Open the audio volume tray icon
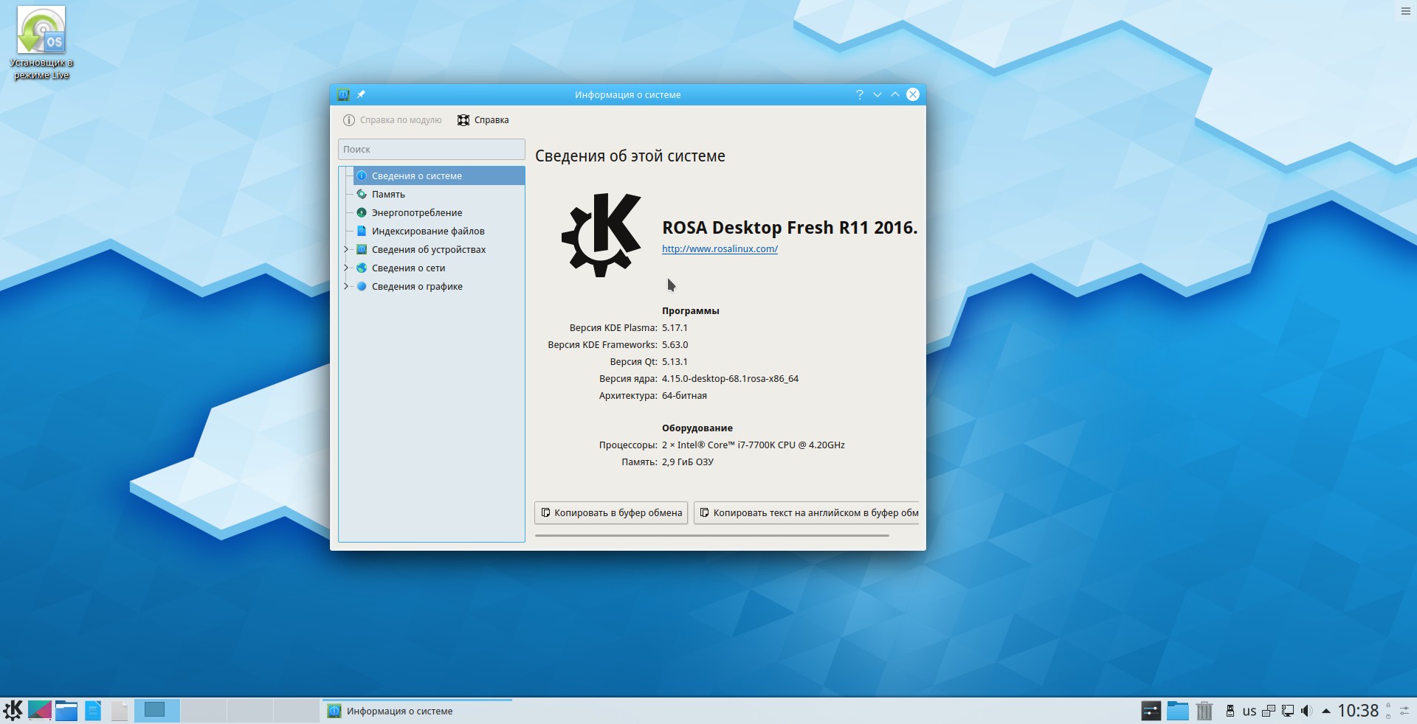The width and height of the screenshot is (1417, 724). [1307, 711]
